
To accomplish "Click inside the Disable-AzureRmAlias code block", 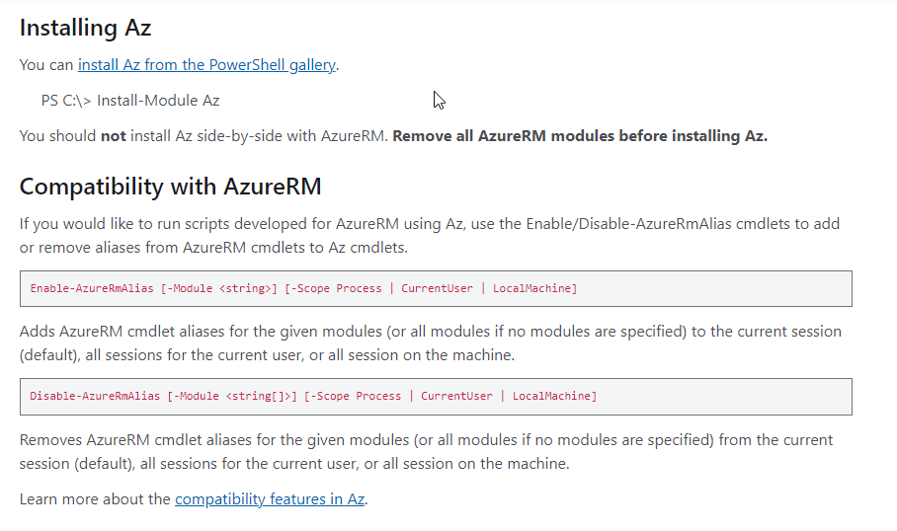I will click(x=436, y=397).
